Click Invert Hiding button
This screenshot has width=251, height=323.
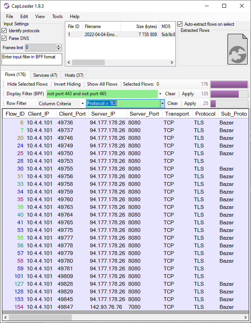67,84
